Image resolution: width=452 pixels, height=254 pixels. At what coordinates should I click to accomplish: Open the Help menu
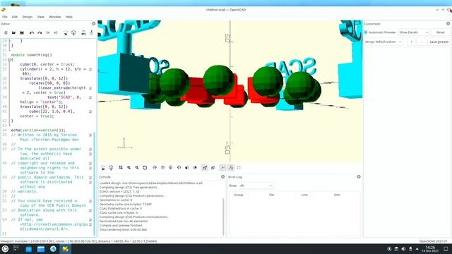(69, 17)
